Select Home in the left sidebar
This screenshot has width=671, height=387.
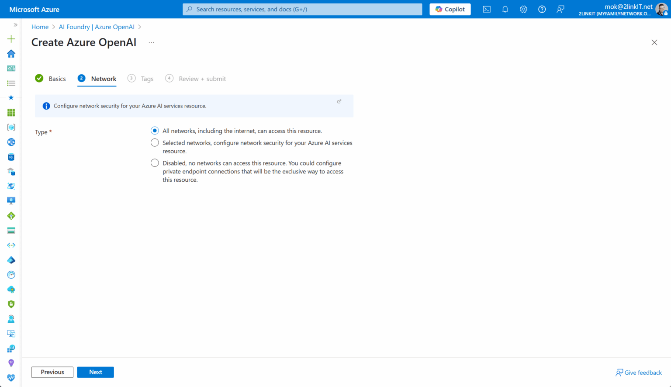(11, 53)
